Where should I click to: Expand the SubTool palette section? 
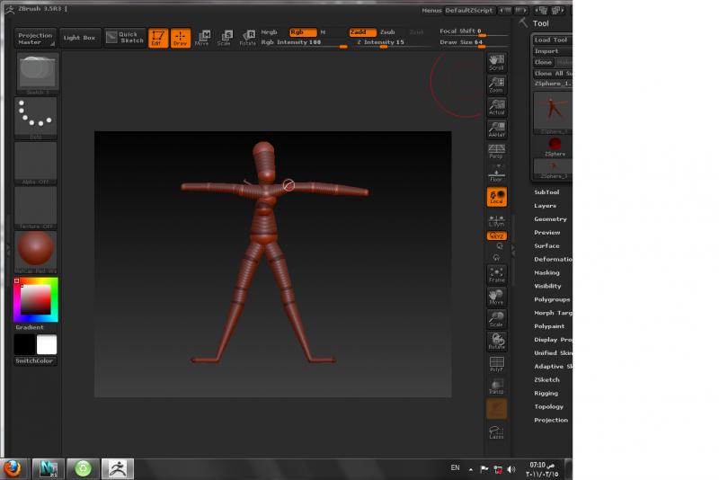[547, 192]
